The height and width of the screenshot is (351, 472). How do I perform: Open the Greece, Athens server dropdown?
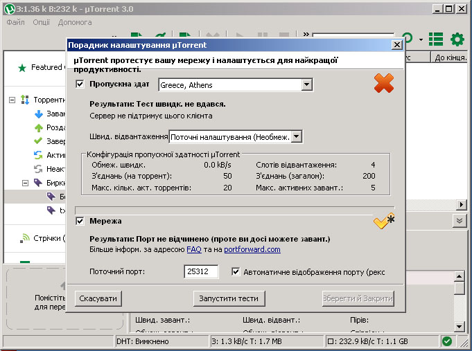tap(306, 85)
